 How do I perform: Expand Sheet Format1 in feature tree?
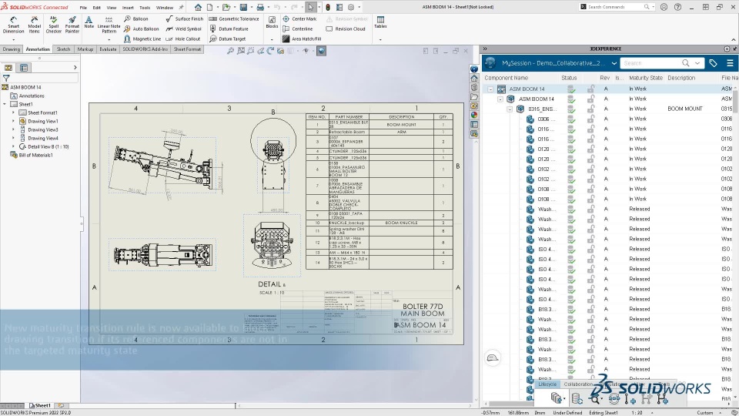click(x=13, y=112)
